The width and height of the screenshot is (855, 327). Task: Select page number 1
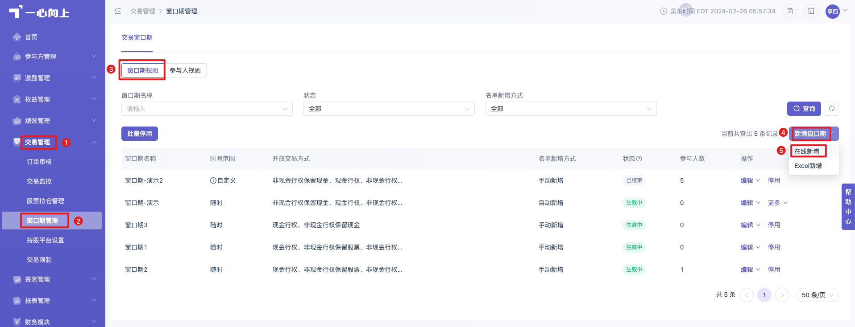point(764,295)
